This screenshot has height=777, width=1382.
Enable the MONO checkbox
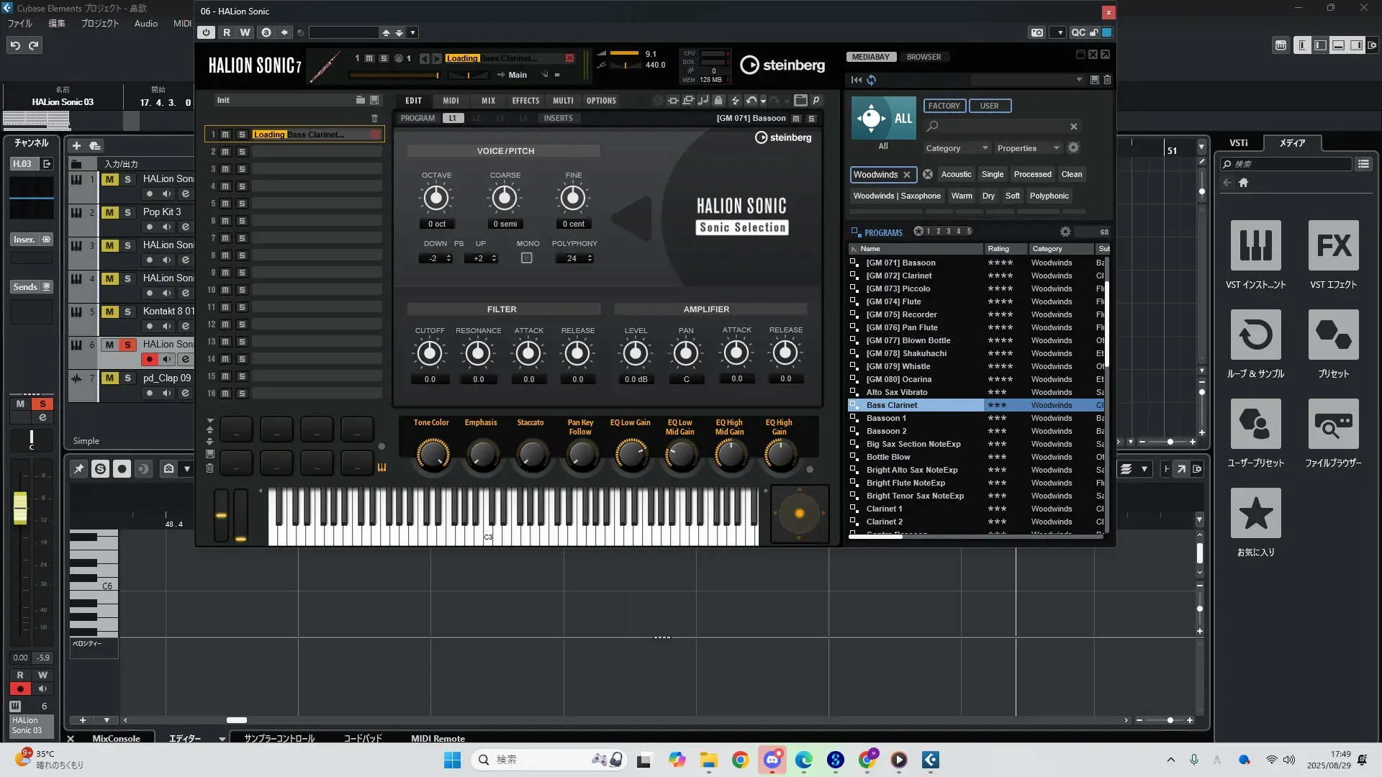tap(527, 258)
